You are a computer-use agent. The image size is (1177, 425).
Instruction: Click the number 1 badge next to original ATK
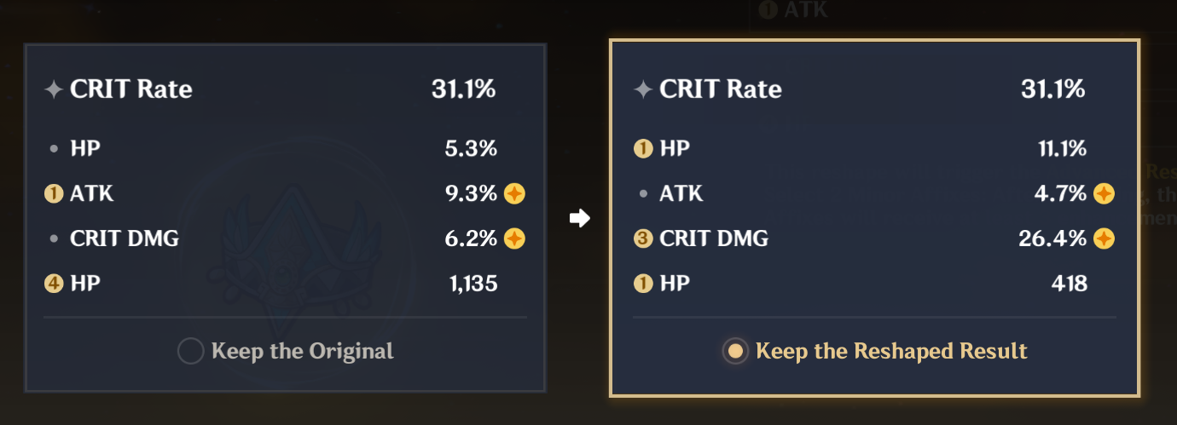[54, 193]
